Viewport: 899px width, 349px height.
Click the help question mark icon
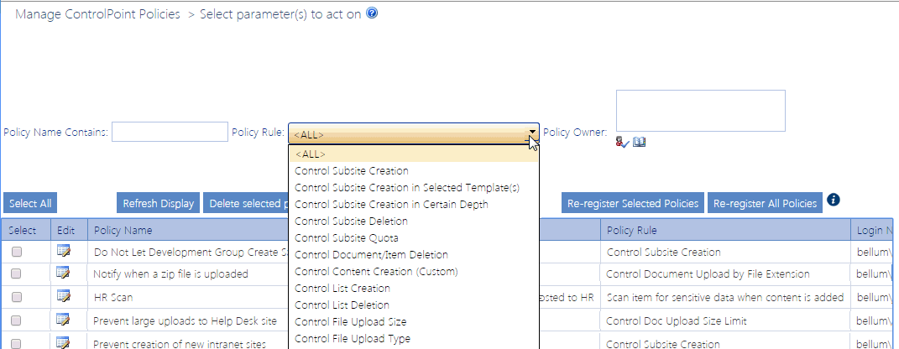[372, 14]
